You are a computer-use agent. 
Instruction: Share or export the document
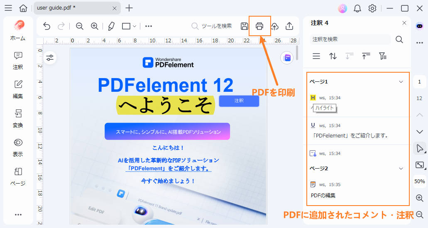pyautogui.click(x=289, y=26)
